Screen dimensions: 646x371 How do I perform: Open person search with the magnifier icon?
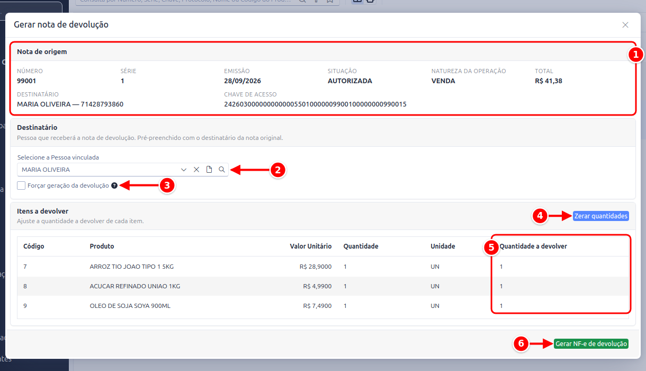tap(222, 170)
